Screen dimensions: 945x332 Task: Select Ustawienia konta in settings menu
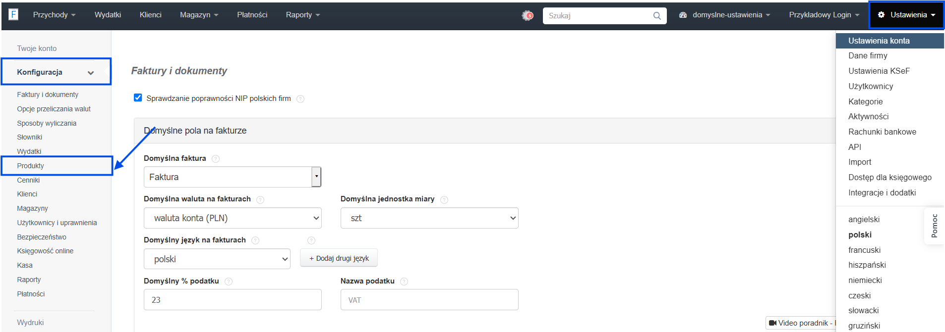point(889,41)
